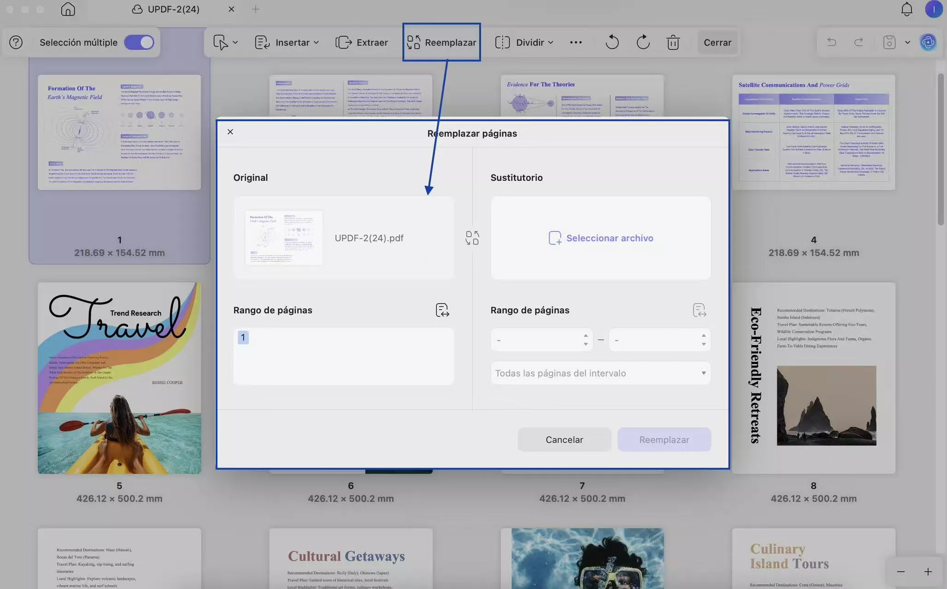Open Todas las páginas del intervalo dropdown

click(600, 373)
